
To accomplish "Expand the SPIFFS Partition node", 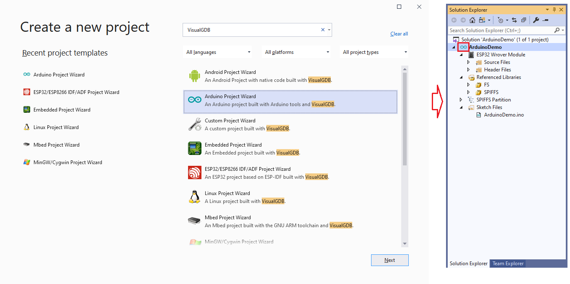I will [x=461, y=100].
